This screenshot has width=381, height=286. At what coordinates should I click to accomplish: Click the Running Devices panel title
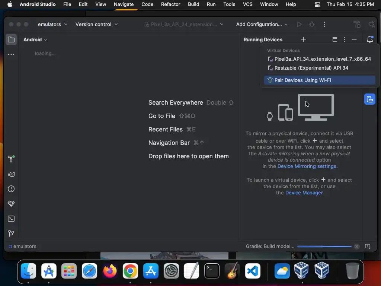263,39
